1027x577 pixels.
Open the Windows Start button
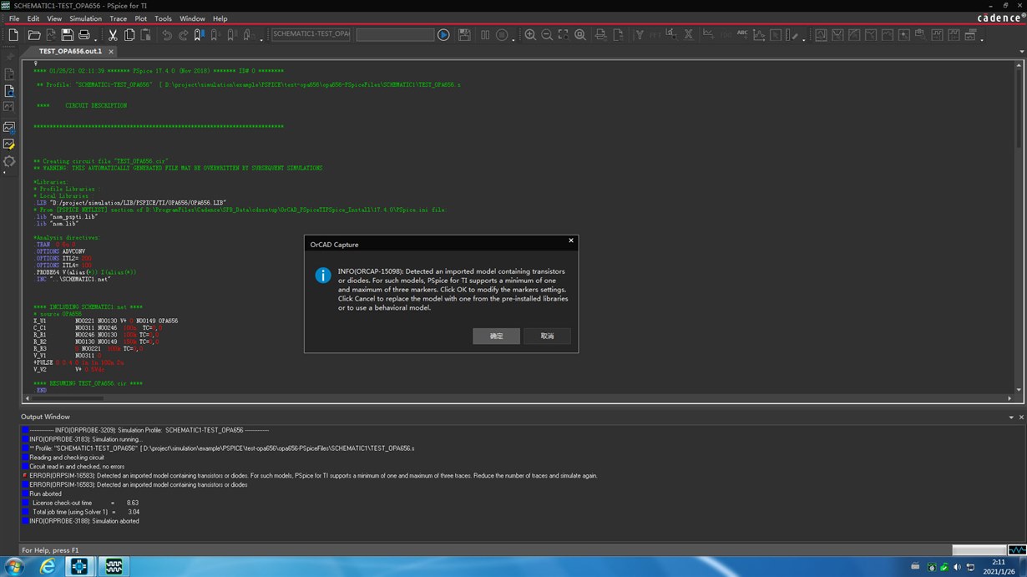[x=13, y=567]
